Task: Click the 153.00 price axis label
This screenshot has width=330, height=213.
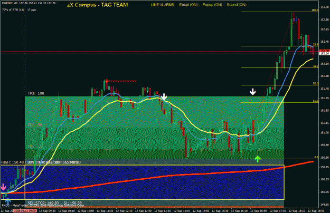Action: pyautogui.click(x=325, y=7)
